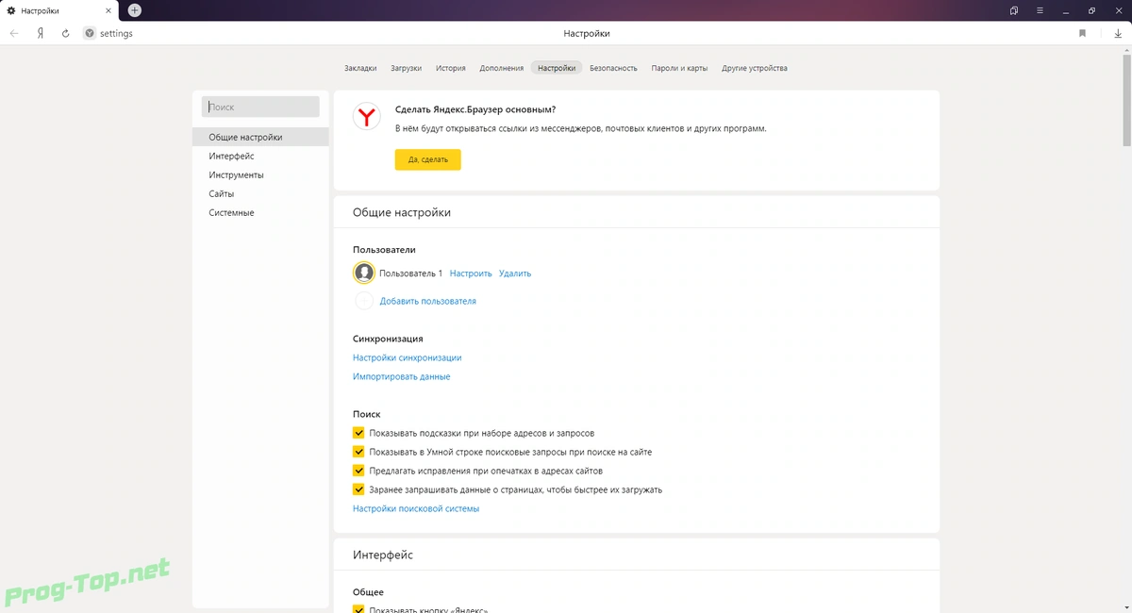Toggle Предлагать исправления при опечатках checkbox
This screenshot has width=1132, height=613.
[x=358, y=471]
